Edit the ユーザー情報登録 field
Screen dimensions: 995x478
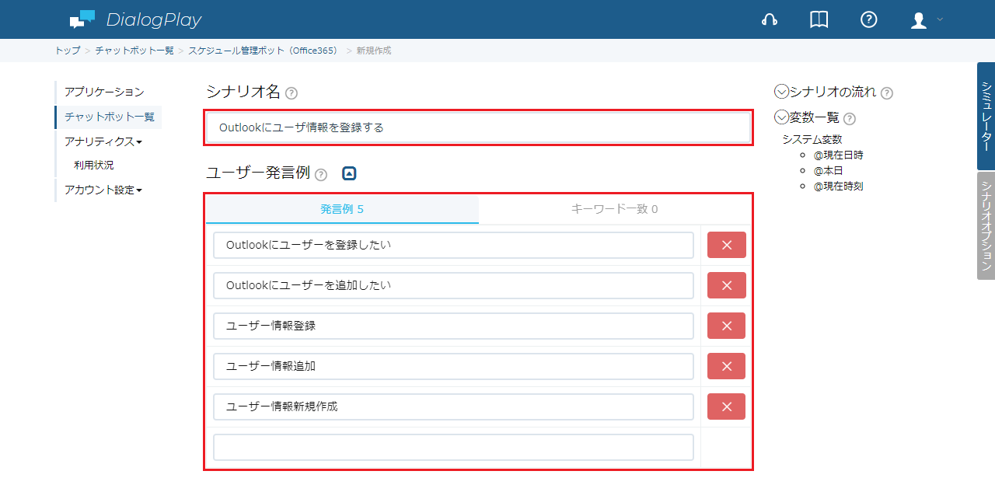coord(453,326)
